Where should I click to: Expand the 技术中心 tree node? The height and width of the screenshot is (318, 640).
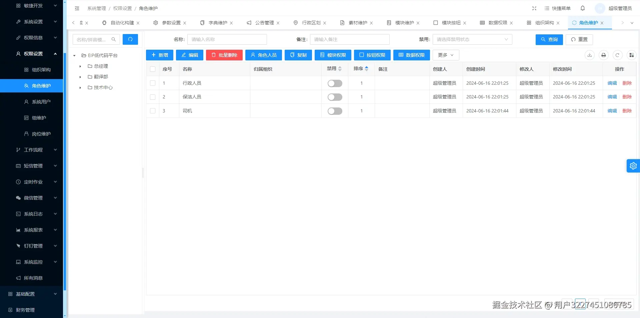click(x=80, y=88)
